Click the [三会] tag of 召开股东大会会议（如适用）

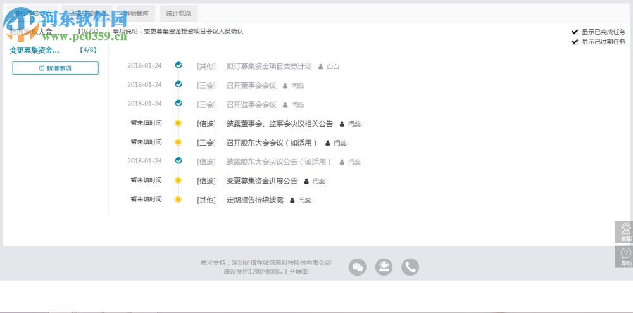coord(206,143)
